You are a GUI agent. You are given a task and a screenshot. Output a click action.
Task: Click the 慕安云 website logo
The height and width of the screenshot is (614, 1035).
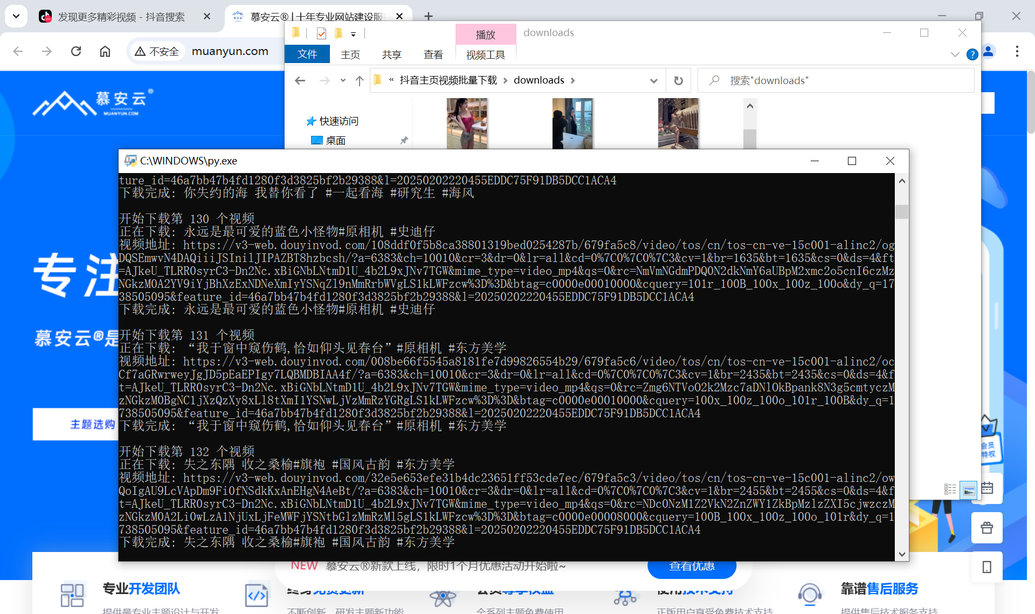click(x=93, y=102)
